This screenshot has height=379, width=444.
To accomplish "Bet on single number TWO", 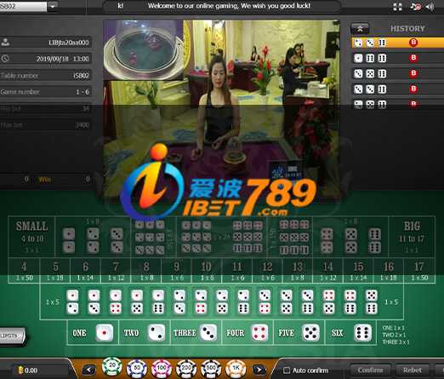I will pos(145,332).
